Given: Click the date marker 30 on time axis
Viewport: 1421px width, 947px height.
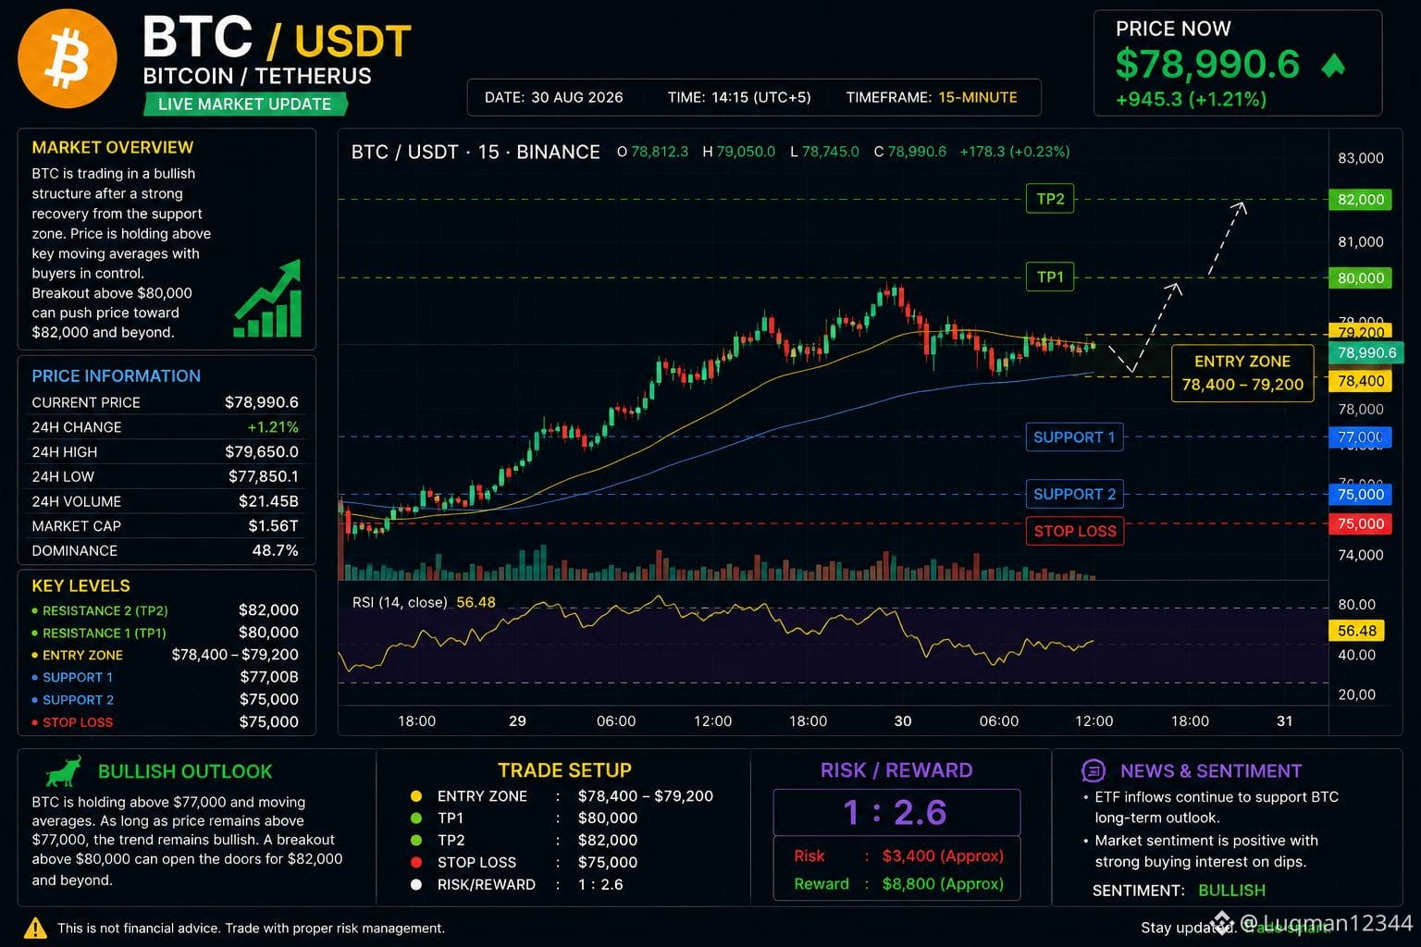Looking at the screenshot, I should coord(903,721).
